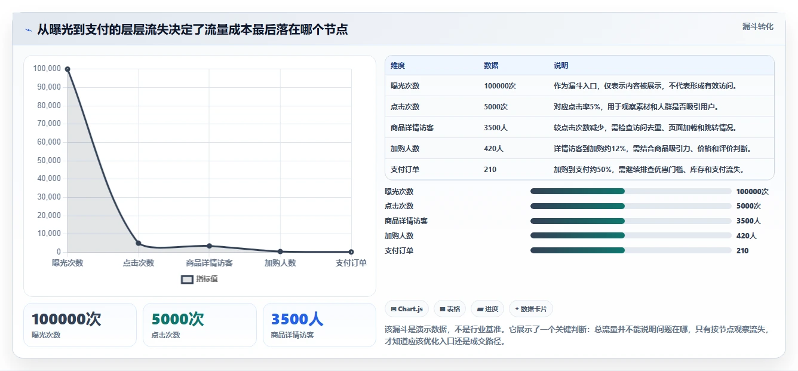Click the 表格 chip
Viewport: 798px width, 371px height.
tap(450, 309)
